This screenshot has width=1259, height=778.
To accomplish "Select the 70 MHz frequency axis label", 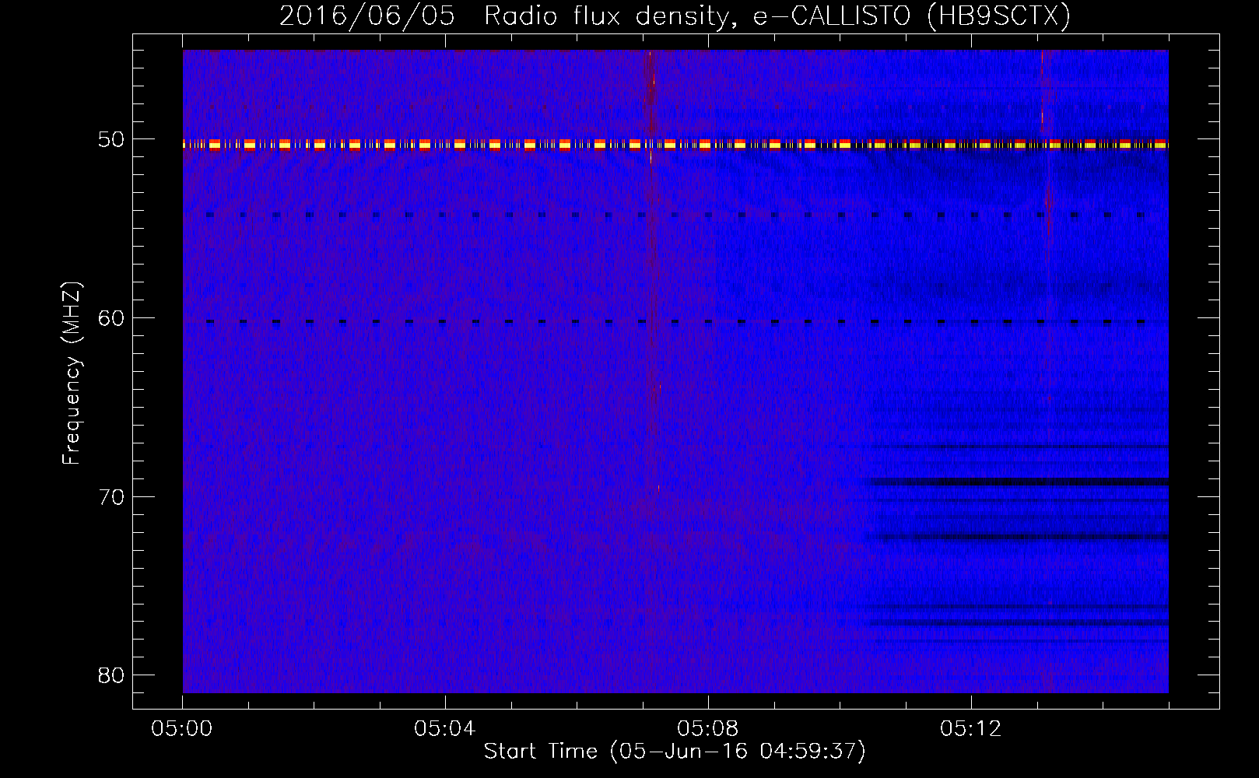I will tap(111, 496).
